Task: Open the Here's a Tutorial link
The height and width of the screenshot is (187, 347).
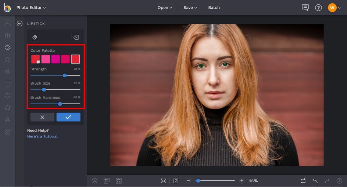Action: coord(42,136)
